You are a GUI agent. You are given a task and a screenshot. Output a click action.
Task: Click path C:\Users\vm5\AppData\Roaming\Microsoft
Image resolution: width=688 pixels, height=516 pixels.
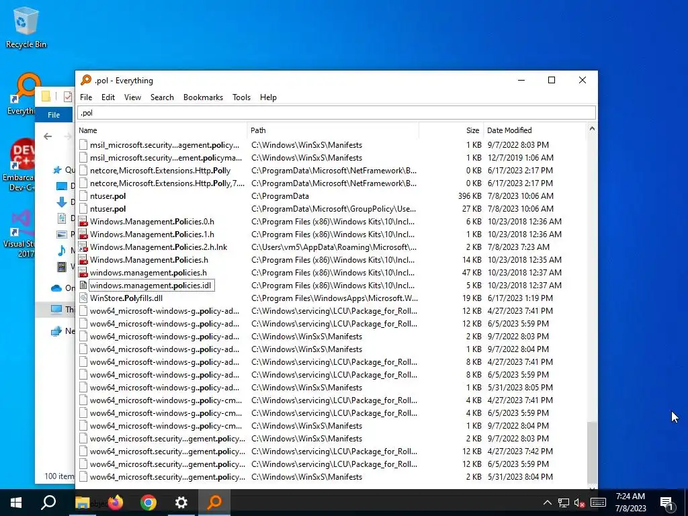pyautogui.click(x=333, y=247)
